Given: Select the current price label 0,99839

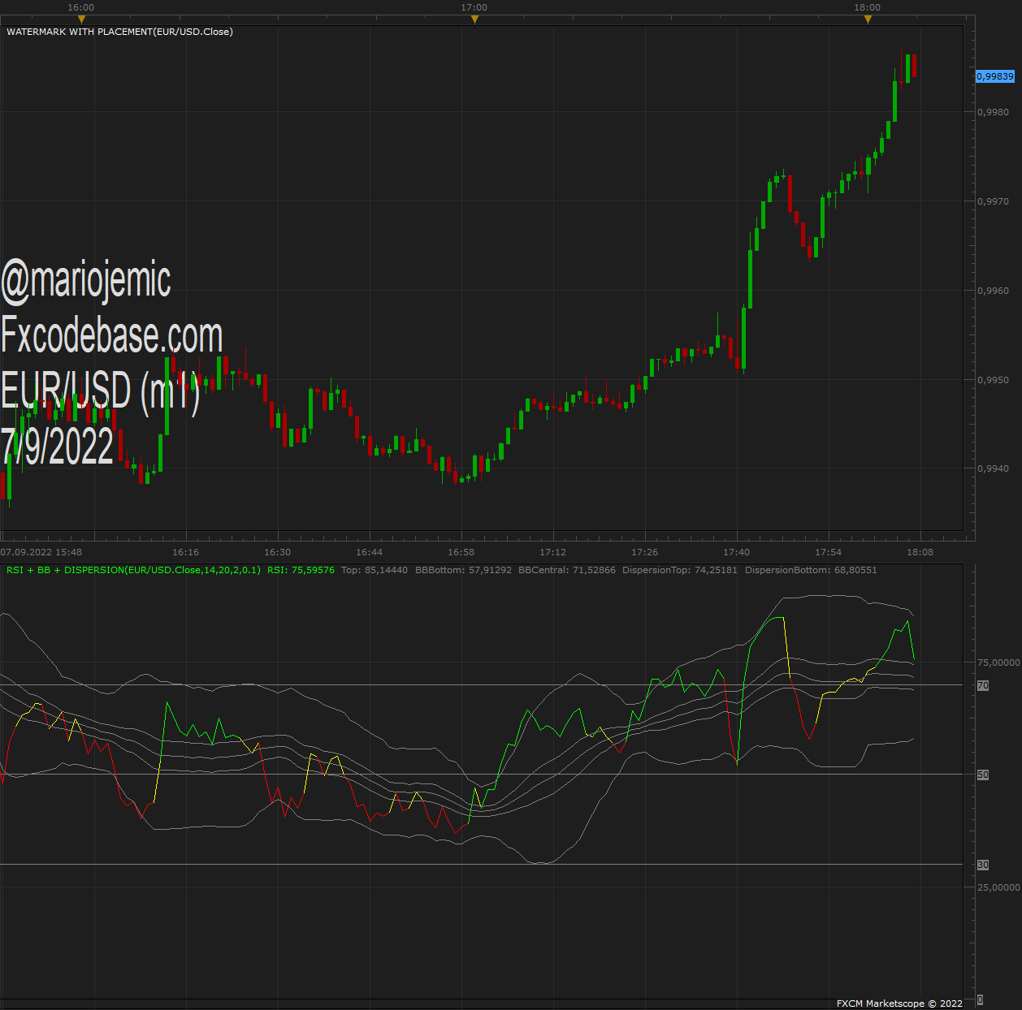Looking at the screenshot, I should (995, 76).
